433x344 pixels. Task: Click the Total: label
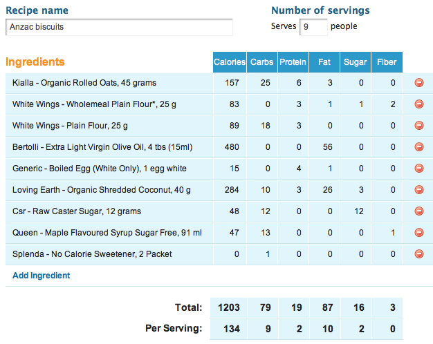point(189,307)
